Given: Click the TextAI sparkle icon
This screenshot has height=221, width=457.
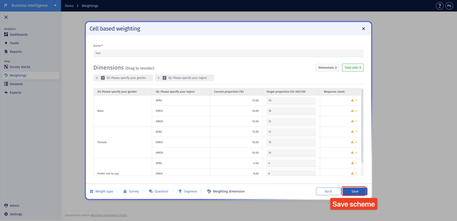Looking at the screenshot, I should [6, 43].
